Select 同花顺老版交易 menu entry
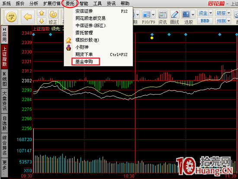The height and width of the screenshot is (179, 238). [98, 19]
